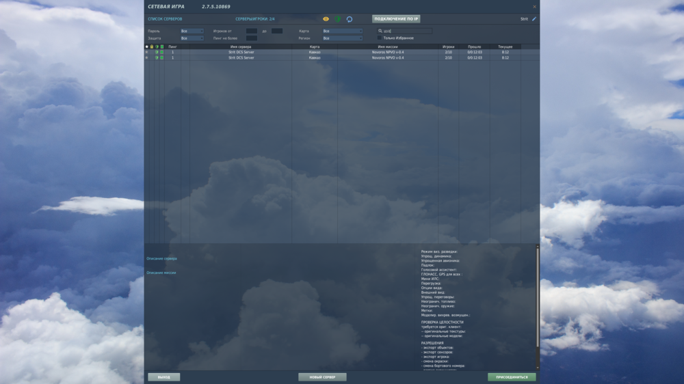The width and height of the screenshot is (684, 384).
Task: Click the Новый сервер button
Action: 322,377
